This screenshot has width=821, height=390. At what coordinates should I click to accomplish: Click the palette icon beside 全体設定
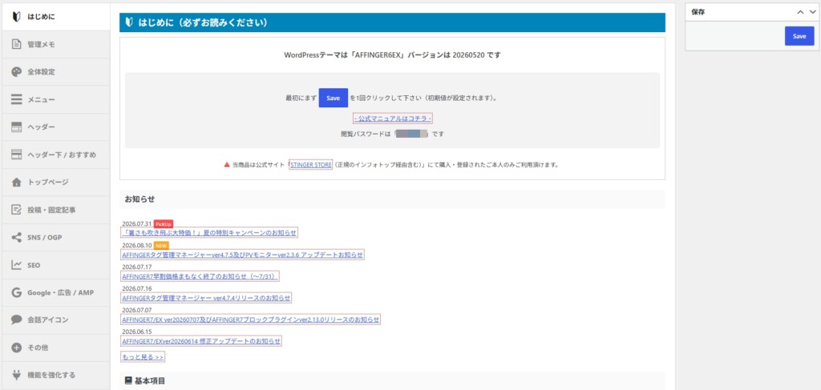pyautogui.click(x=16, y=72)
